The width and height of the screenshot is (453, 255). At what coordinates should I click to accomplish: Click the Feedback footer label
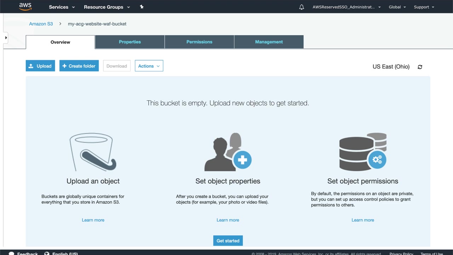tap(28, 254)
